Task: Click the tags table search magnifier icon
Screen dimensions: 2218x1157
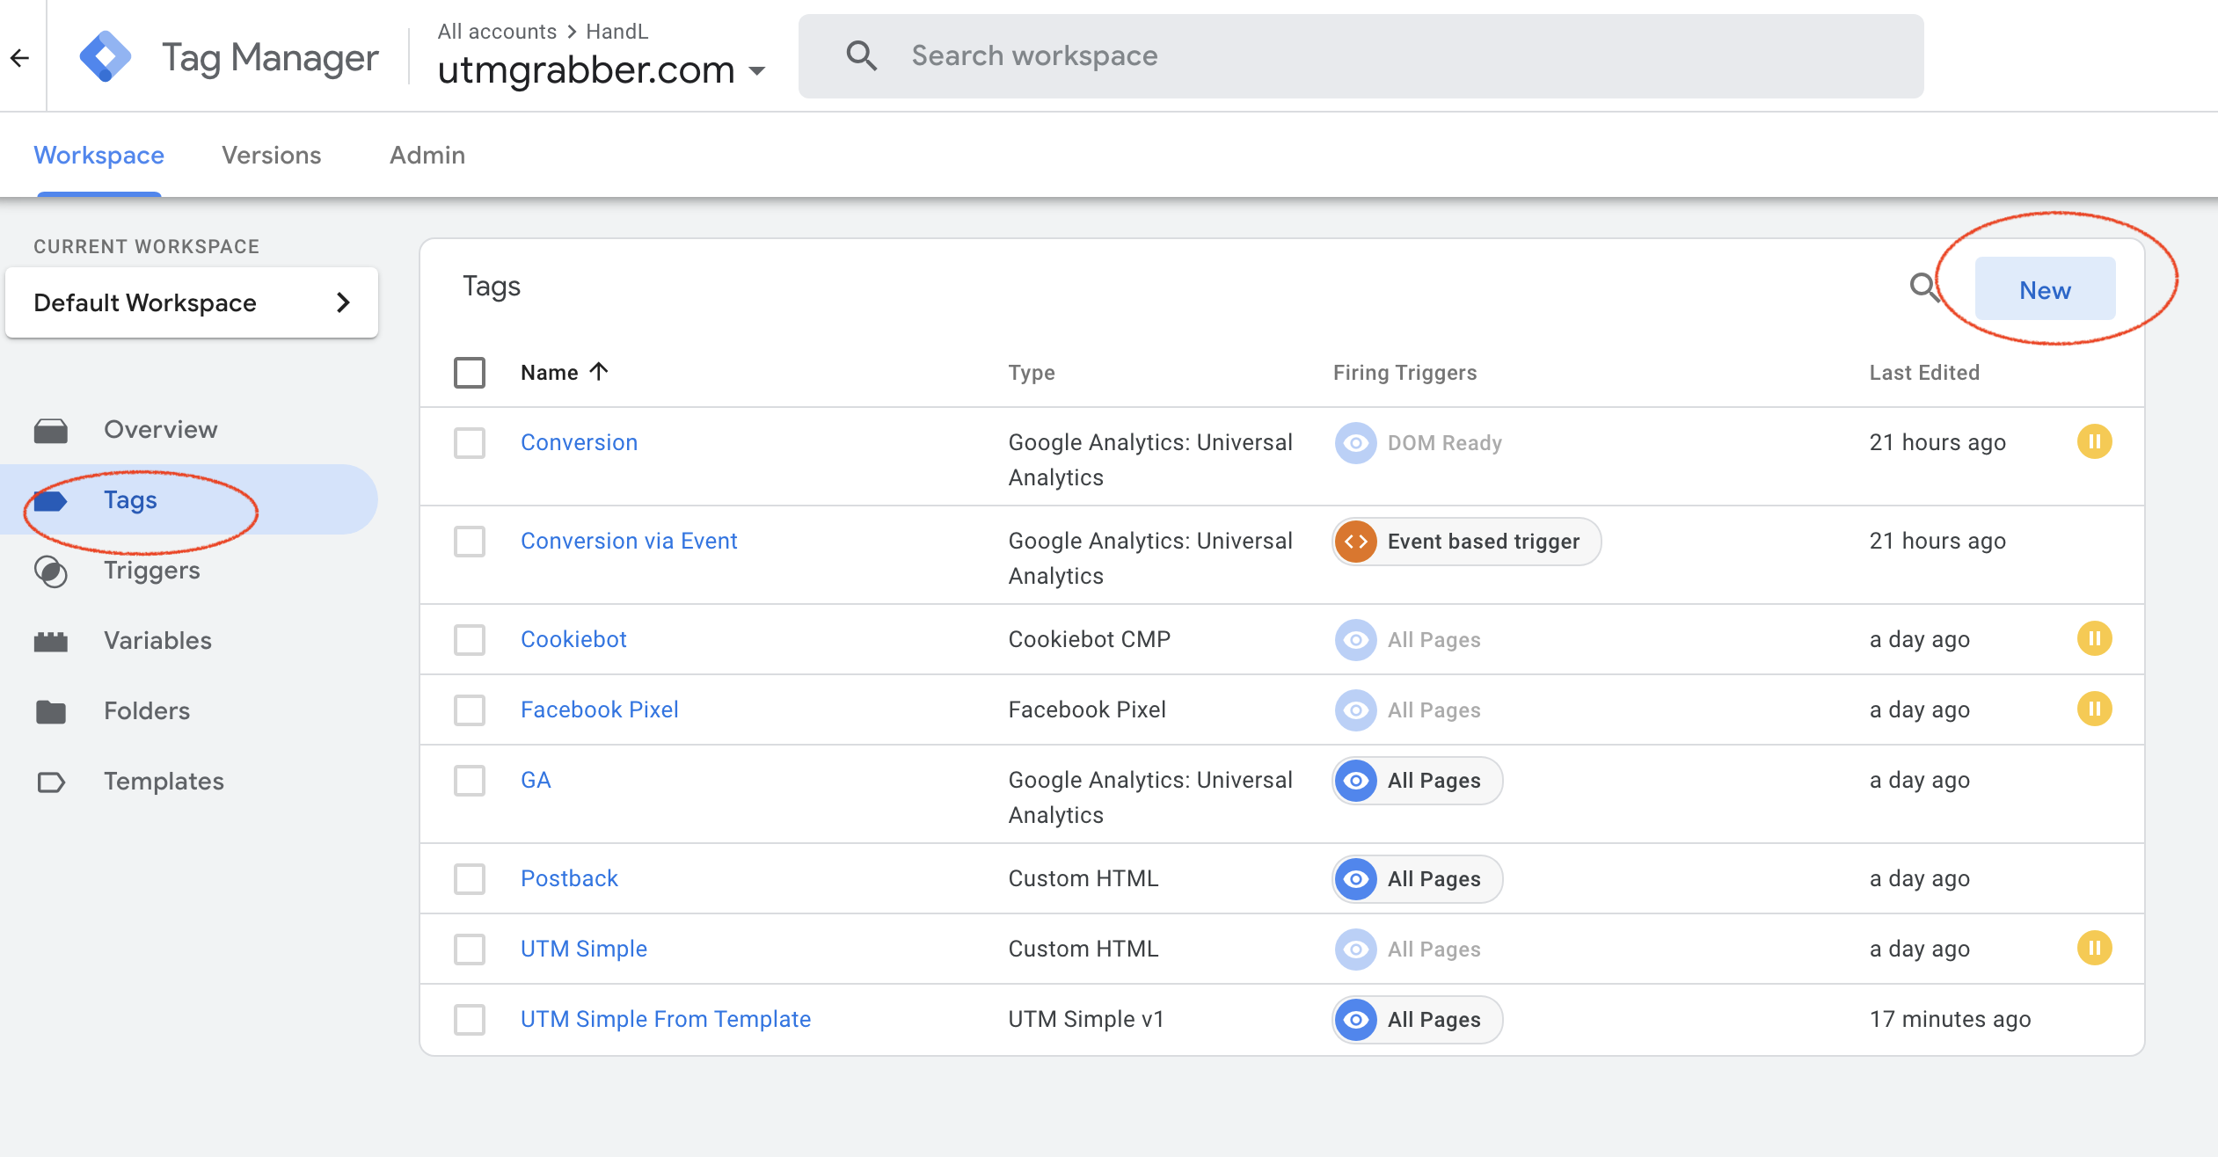Action: pyautogui.click(x=1923, y=287)
